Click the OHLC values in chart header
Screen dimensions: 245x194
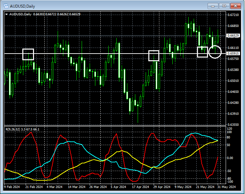57,14
